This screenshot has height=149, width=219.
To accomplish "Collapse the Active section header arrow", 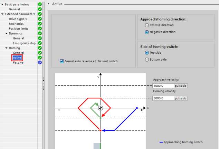I will [48, 4].
